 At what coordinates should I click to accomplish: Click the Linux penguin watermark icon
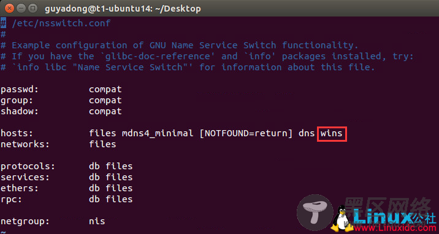[x=340, y=218]
